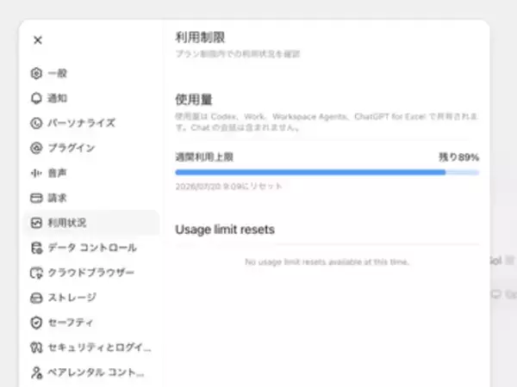The height and width of the screenshot is (387, 517).
Task: Click the 週間利用上限 blue progress bar
Action: tap(327, 172)
